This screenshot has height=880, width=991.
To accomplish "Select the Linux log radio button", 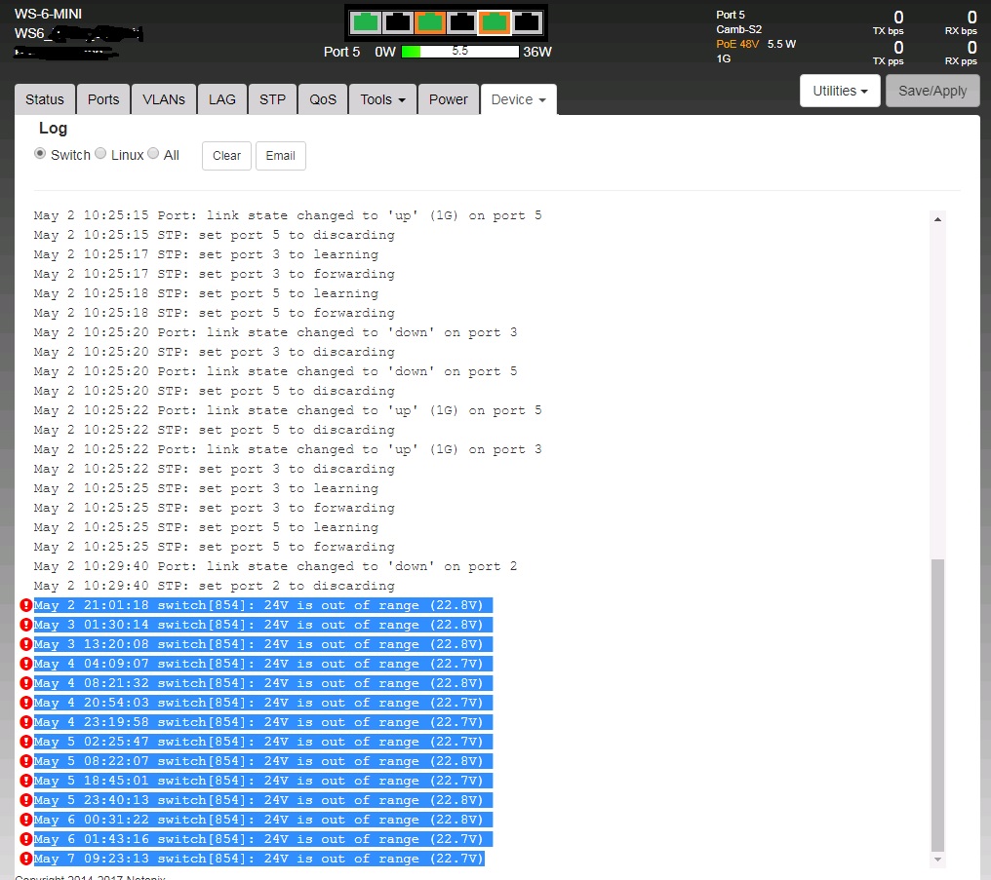I will tap(100, 154).
